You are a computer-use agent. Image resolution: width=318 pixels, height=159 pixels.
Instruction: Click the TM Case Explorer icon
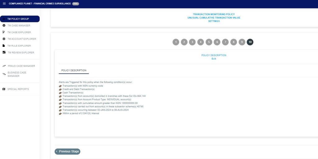click(4, 32)
